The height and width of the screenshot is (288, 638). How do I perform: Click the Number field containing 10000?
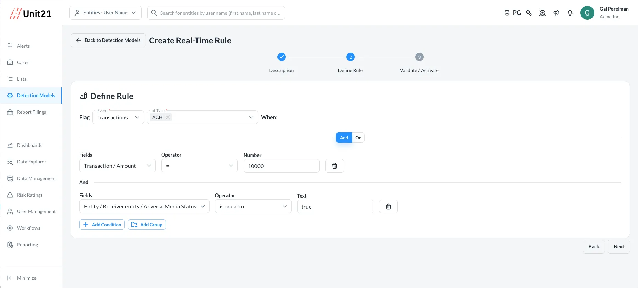pyautogui.click(x=282, y=166)
